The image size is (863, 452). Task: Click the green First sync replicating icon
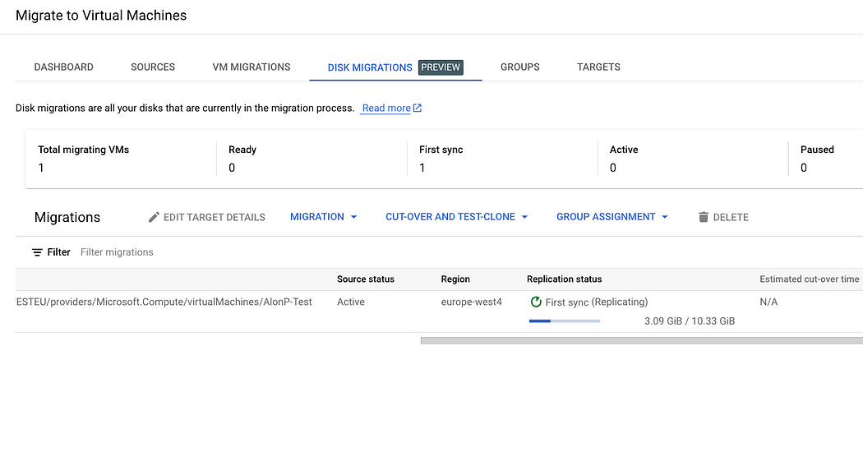click(x=536, y=302)
